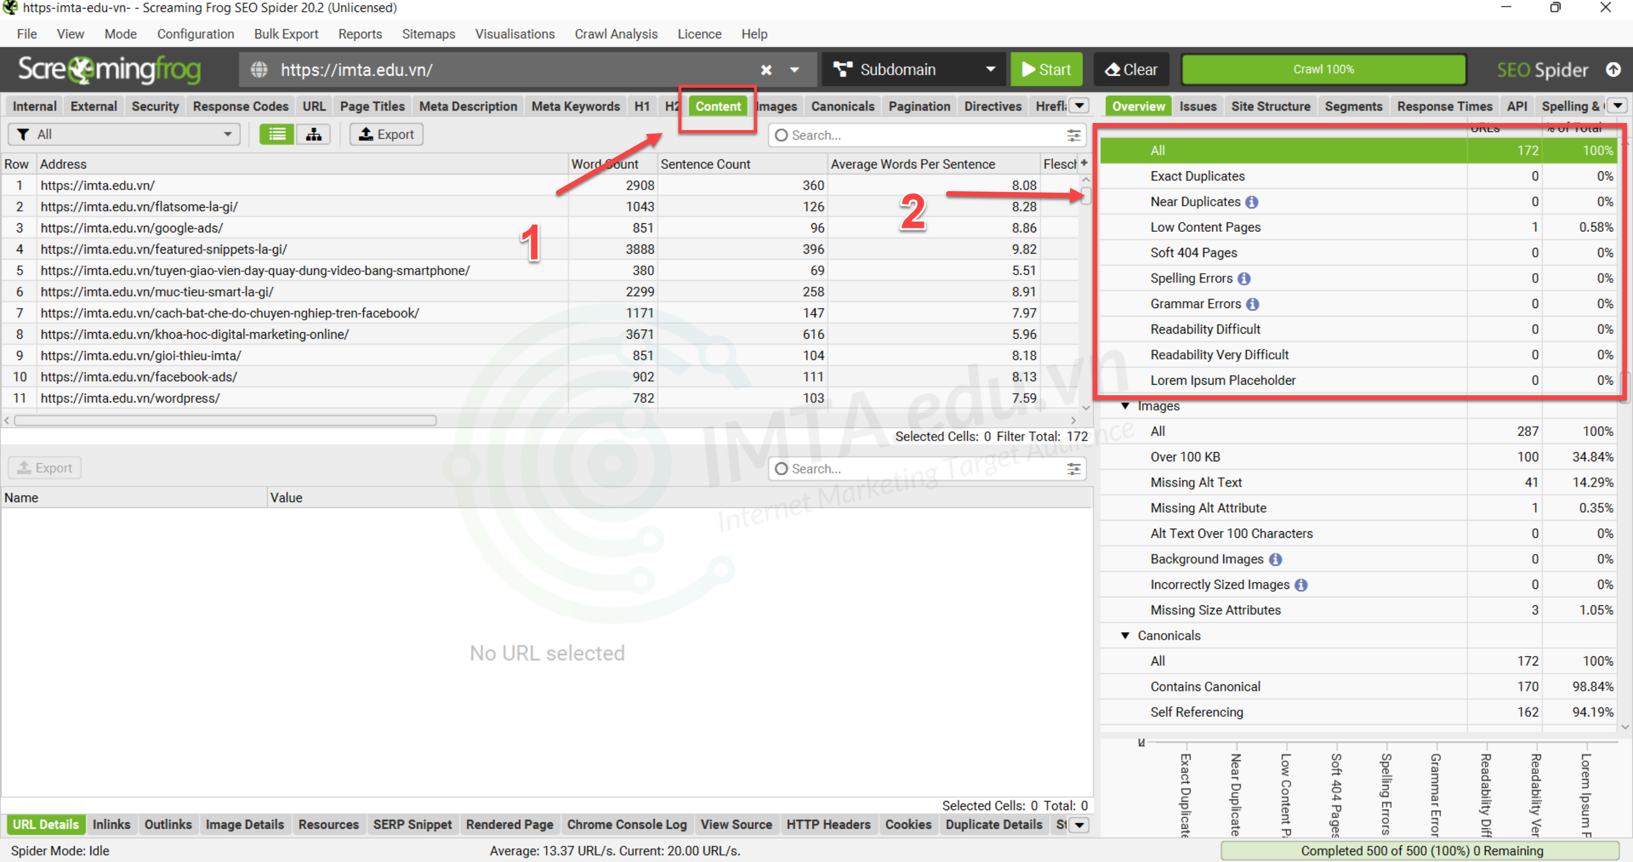1633x862 pixels.
Task: Open the Visualisations menu
Action: coord(515,34)
